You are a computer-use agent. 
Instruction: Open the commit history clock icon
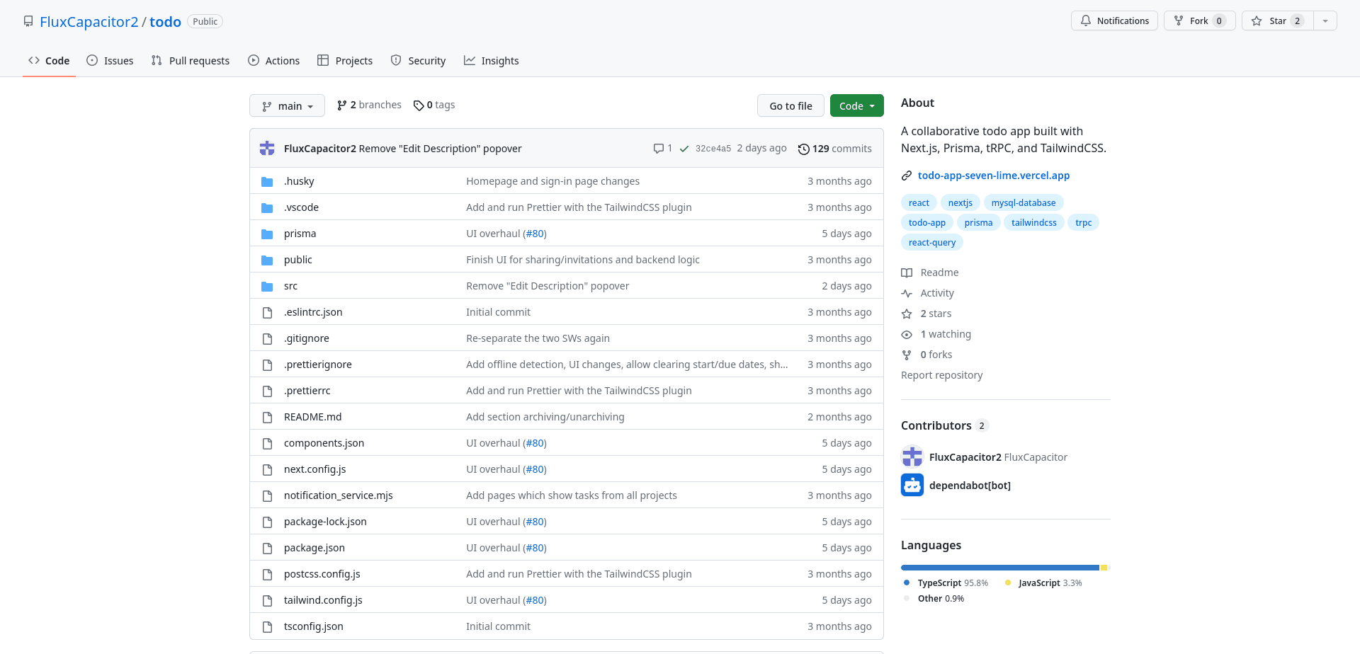(804, 149)
